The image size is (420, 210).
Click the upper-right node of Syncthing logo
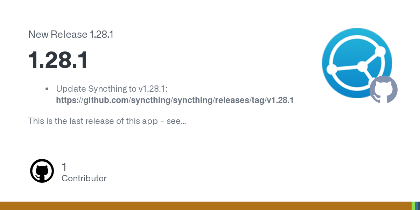(380, 51)
